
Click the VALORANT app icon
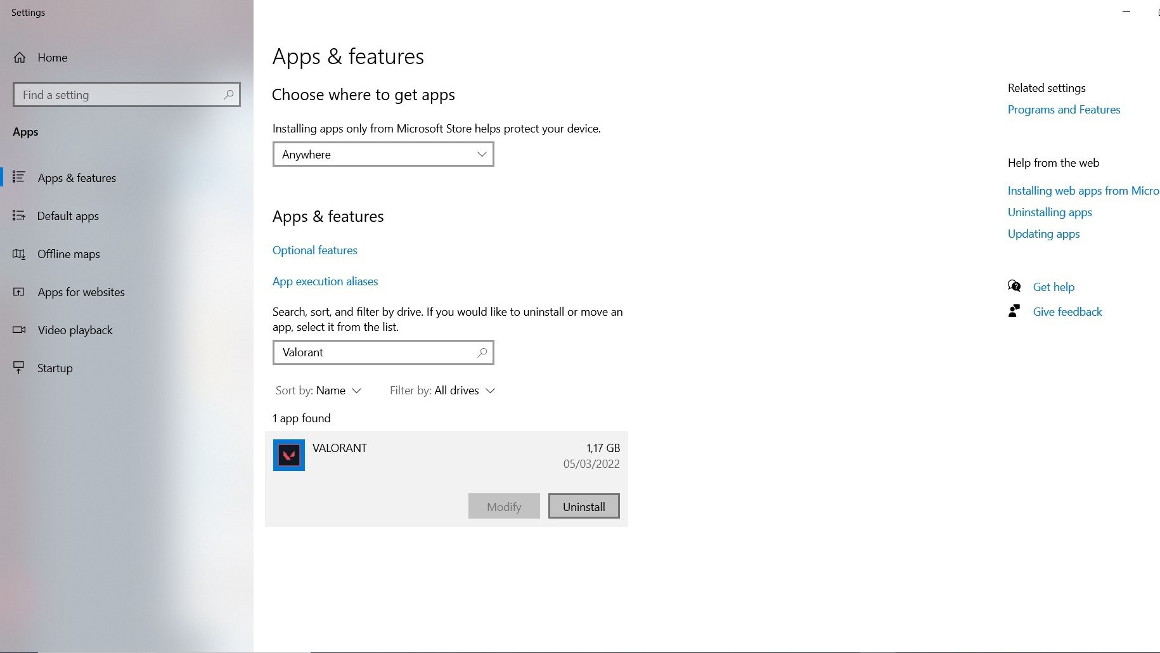point(289,455)
